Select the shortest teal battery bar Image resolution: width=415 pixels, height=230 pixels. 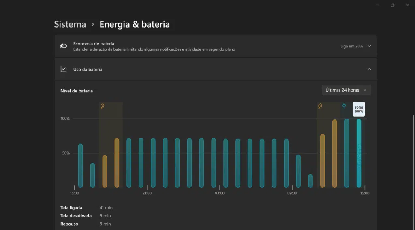[310, 181]
